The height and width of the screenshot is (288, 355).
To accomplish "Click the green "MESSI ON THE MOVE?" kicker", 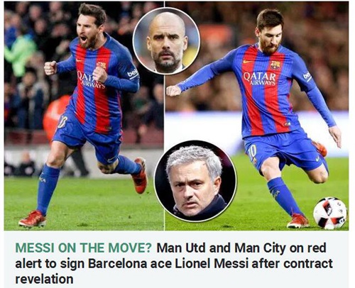I will click(x=83, y=248).
